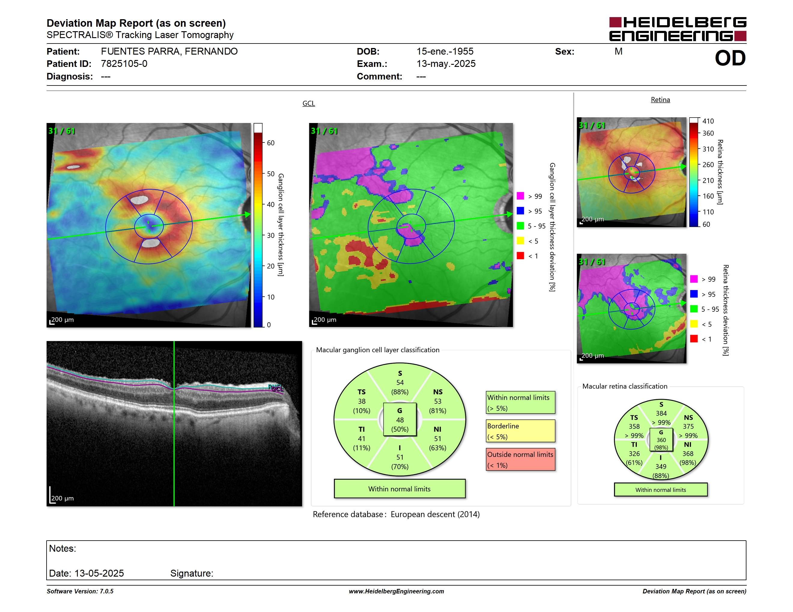Viewport: 793px width, 612px height.
Task: Select the bold Deviation Map Report header title
Action: [x=136, y=23]
